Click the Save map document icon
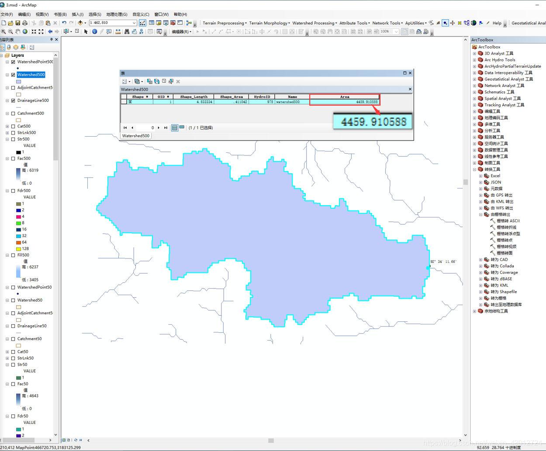 click(17, 23)
